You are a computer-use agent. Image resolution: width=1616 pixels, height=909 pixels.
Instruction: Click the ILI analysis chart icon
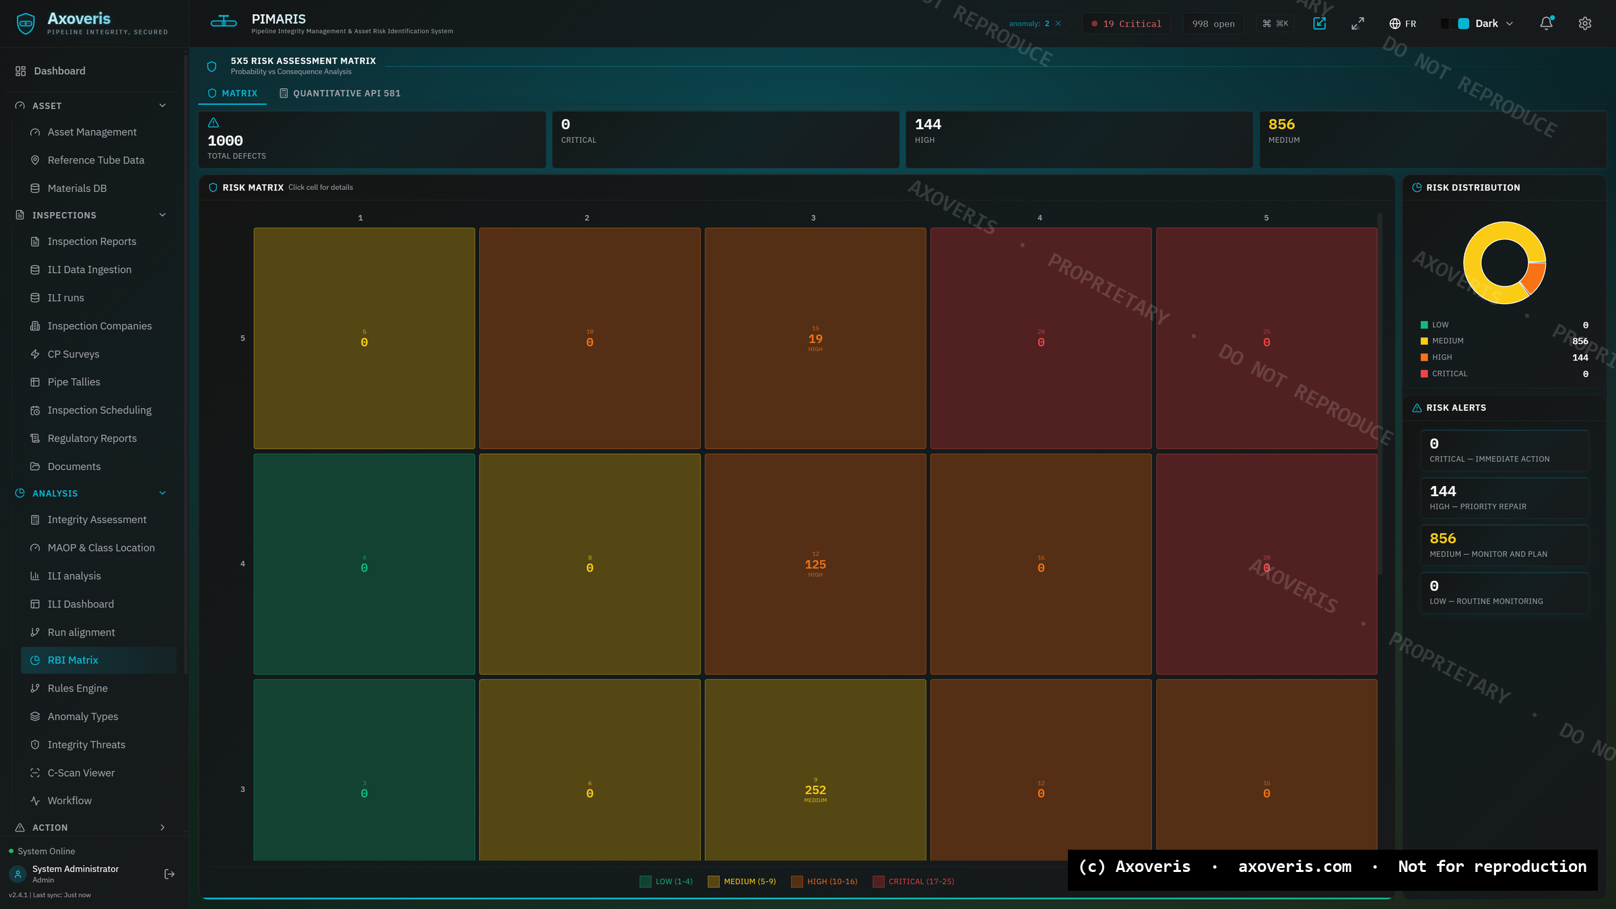coord(35,576)
